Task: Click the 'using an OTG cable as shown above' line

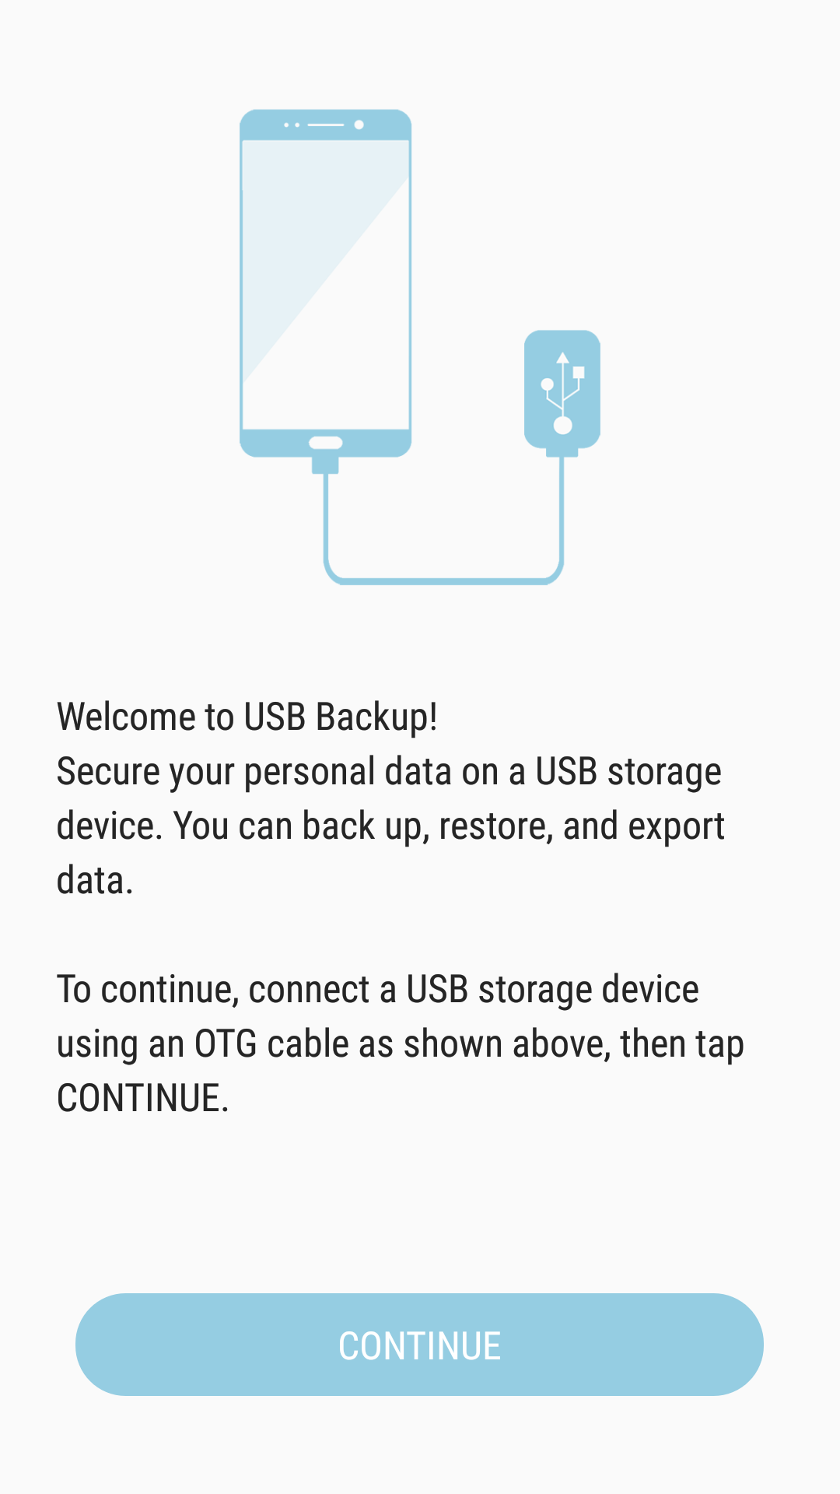Action: 401,1044
